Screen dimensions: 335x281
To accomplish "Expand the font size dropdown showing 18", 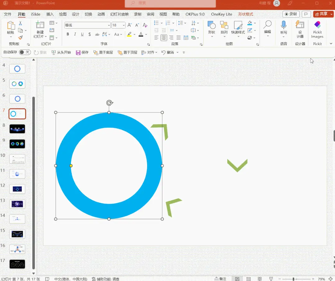I will tap(124, 25).
